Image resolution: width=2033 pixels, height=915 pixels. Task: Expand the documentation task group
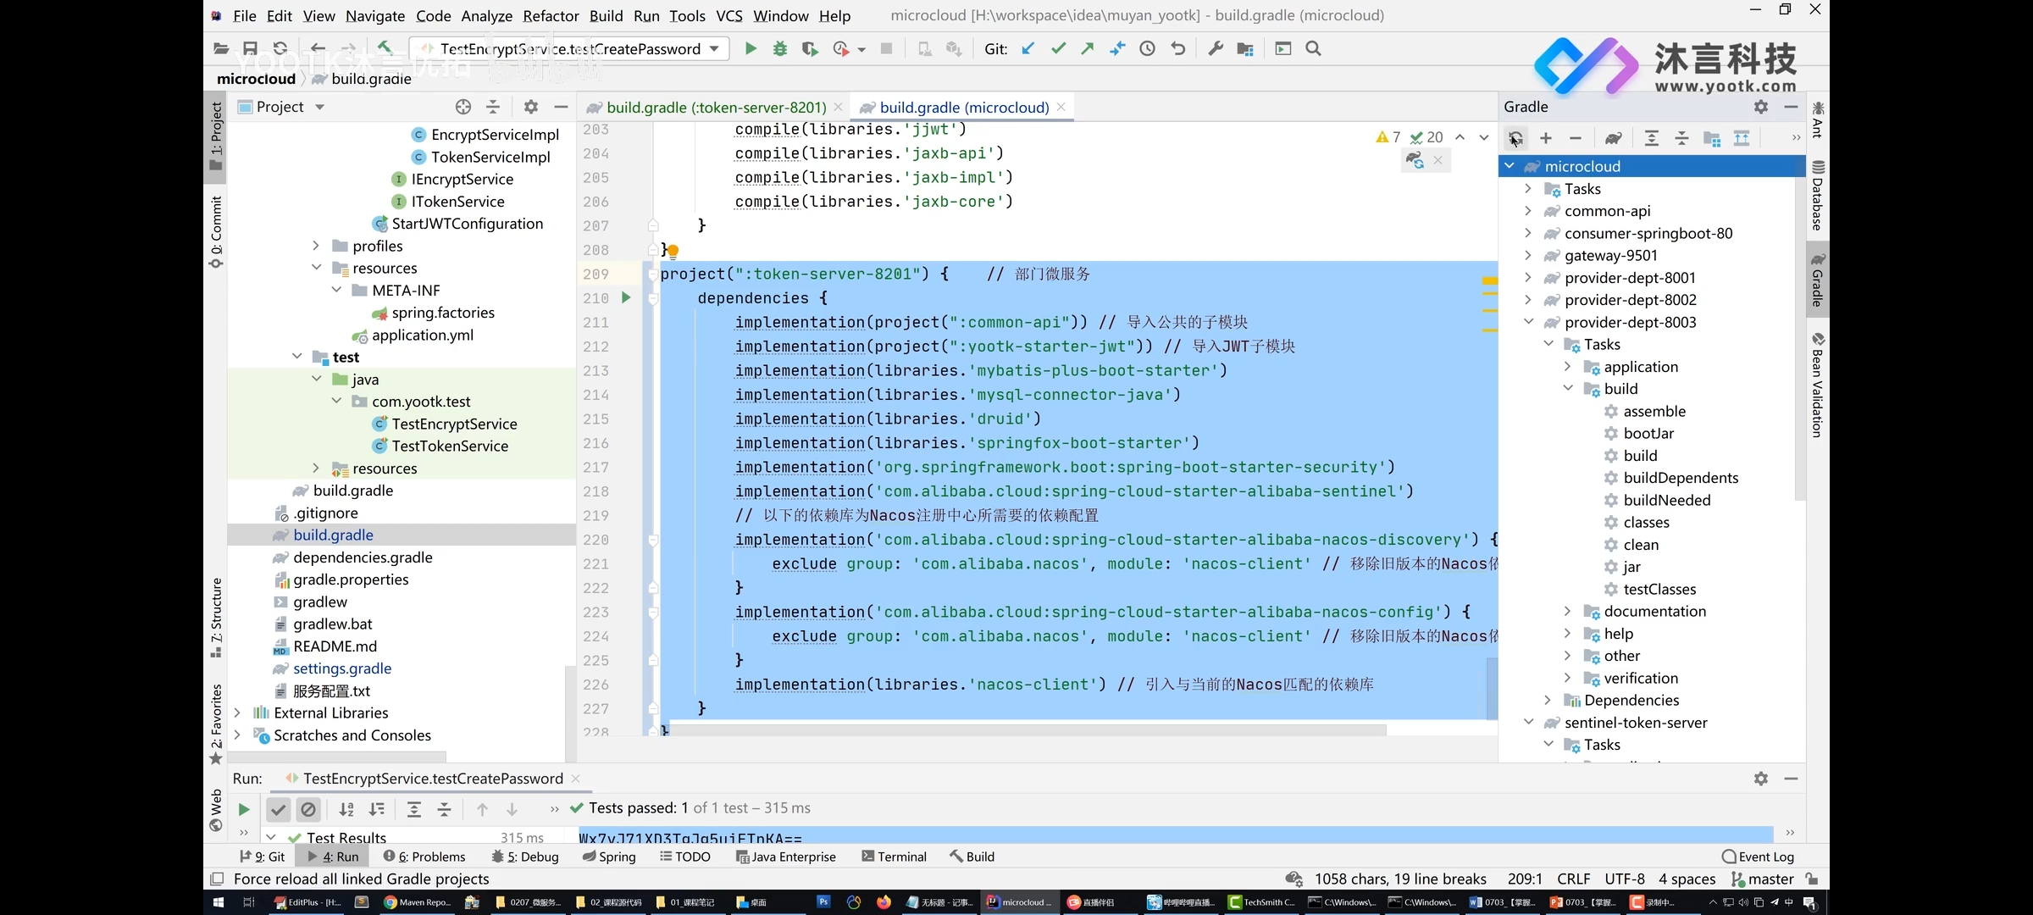[x=1567, y=611]
